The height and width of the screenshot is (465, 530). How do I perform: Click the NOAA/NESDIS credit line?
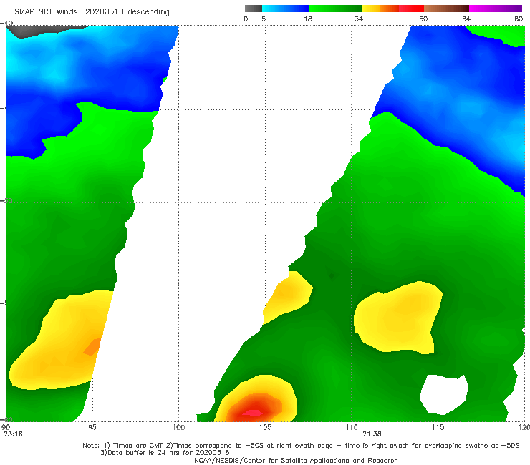click(x=296, y=461)
